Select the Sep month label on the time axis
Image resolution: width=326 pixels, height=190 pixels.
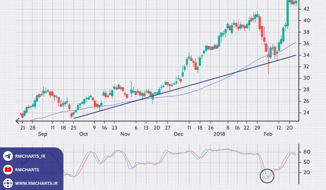click(42, 134)
